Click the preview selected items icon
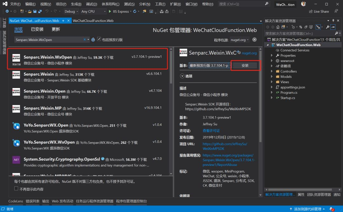The height and width of the screenshot is (212, 343). click(x=333, y=27)
